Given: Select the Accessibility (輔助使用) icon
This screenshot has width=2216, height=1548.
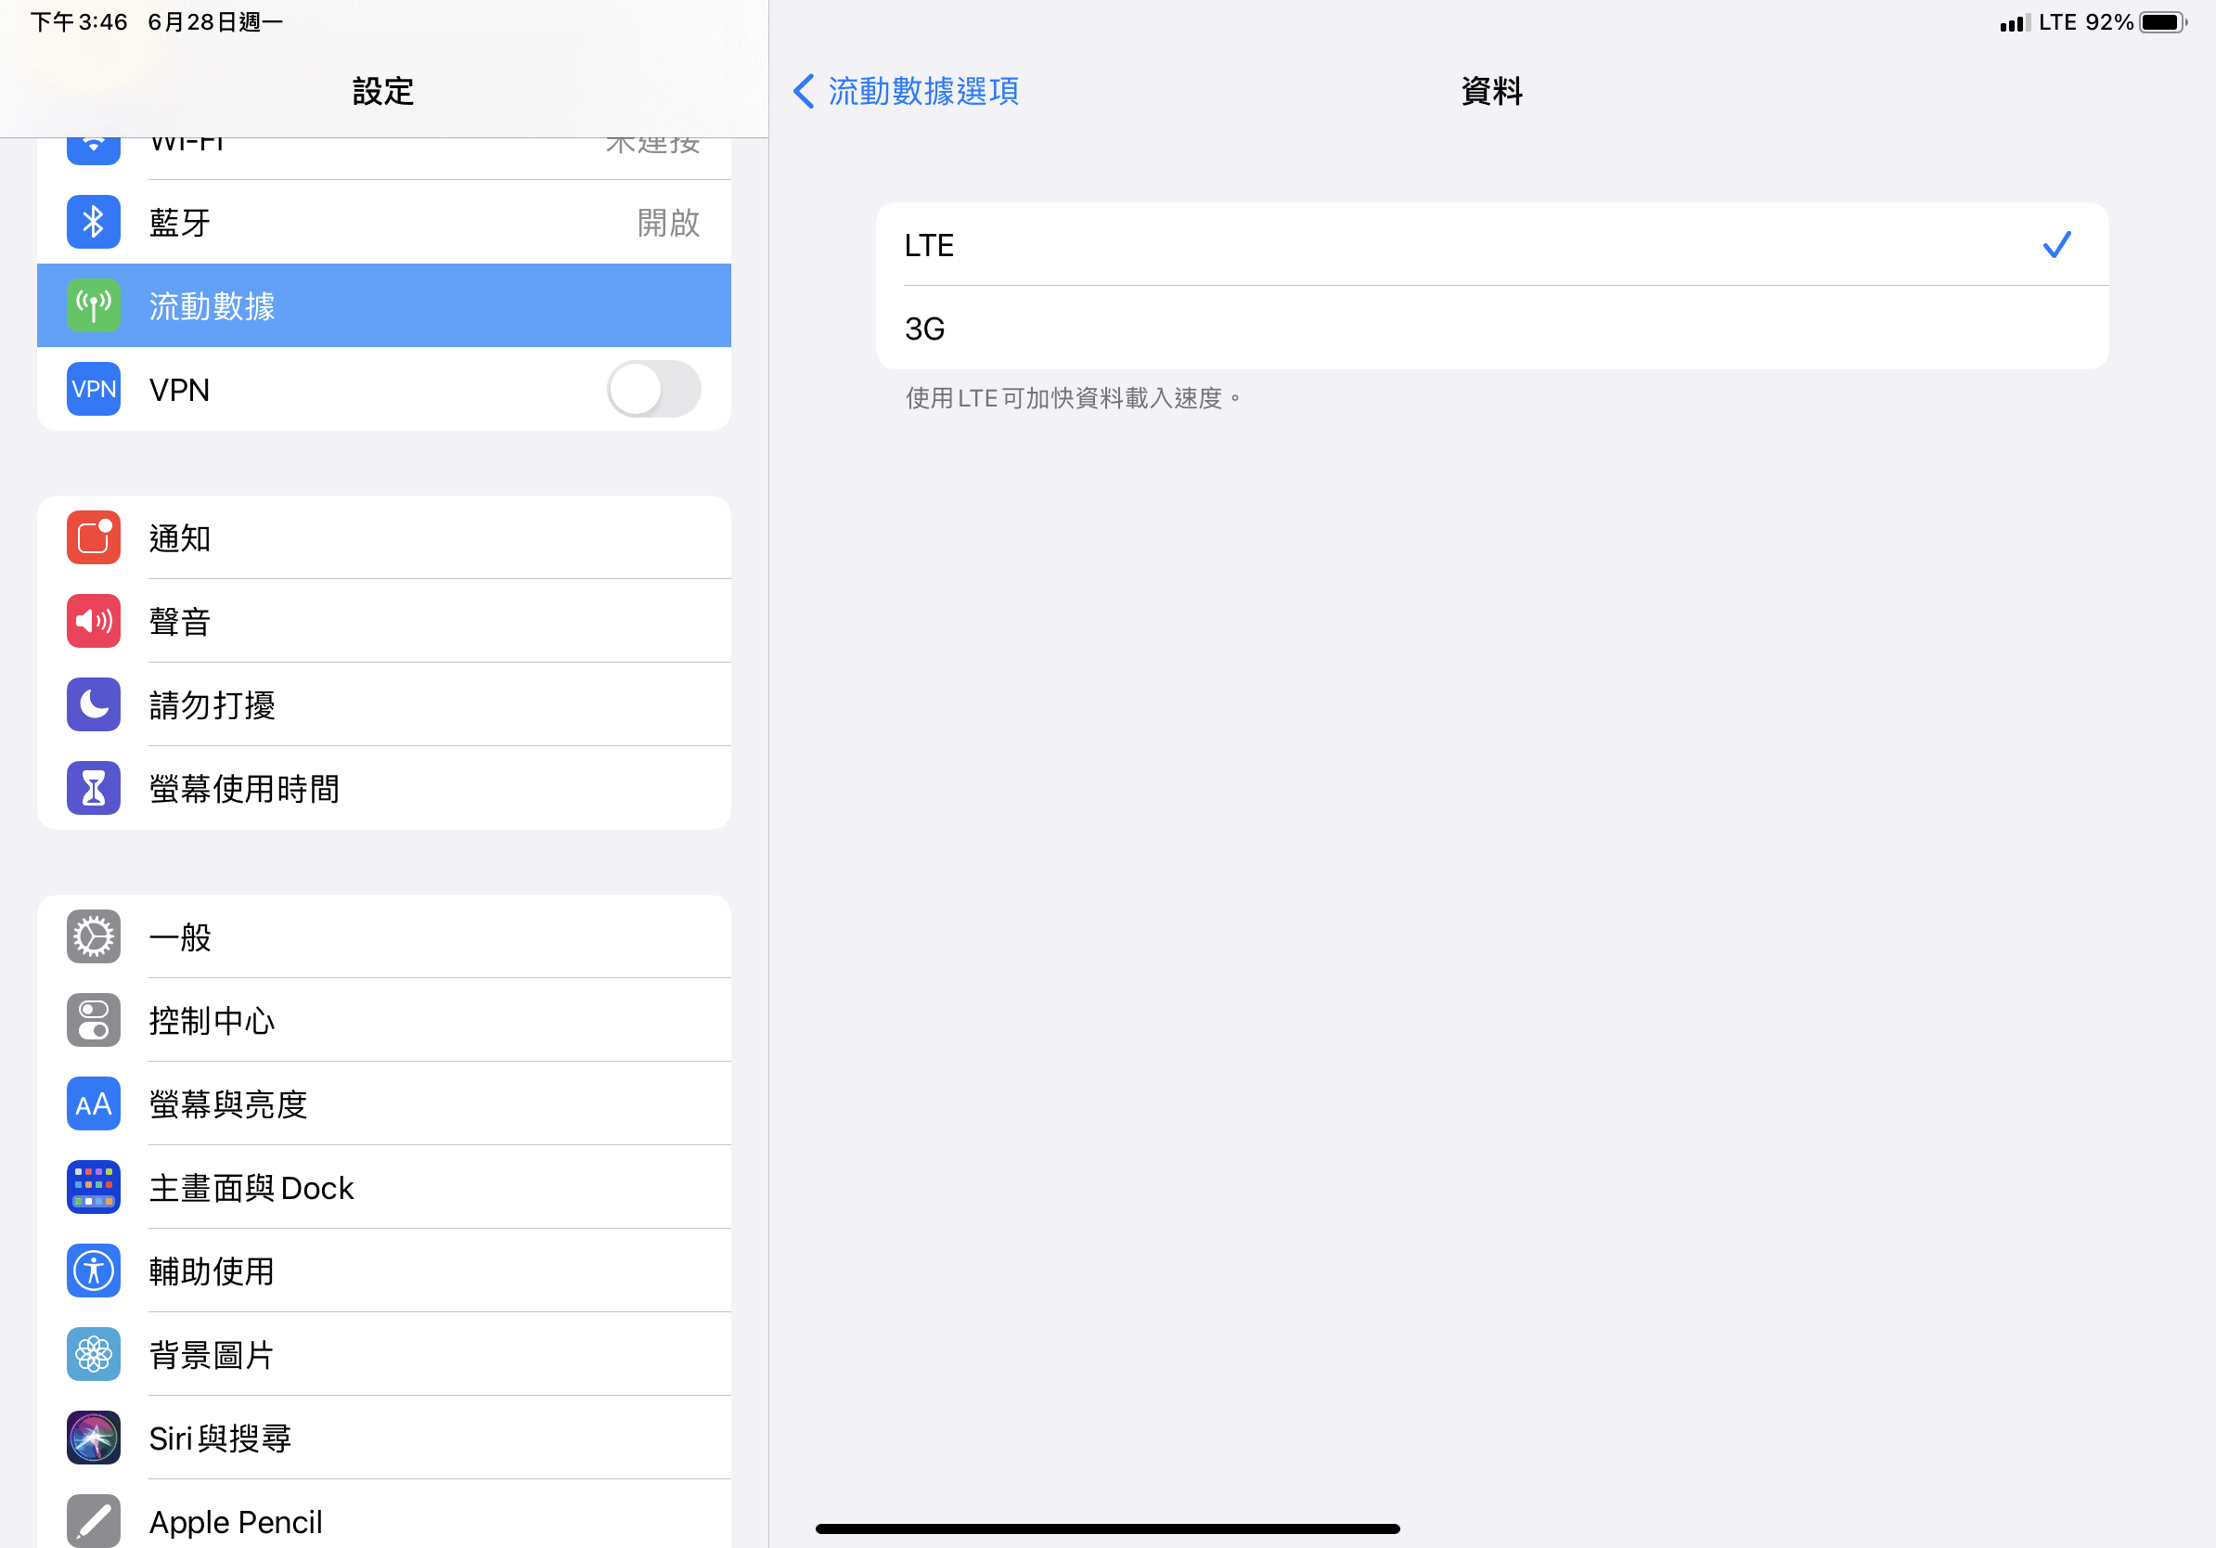Looking at the screenshot, I should (94, 1271).
